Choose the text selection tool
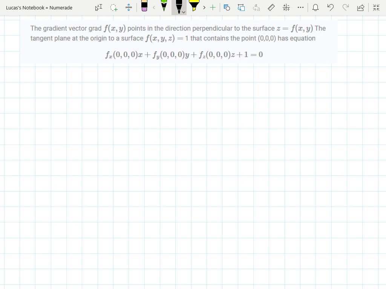 pyautogui.click(x=98, y=7)
